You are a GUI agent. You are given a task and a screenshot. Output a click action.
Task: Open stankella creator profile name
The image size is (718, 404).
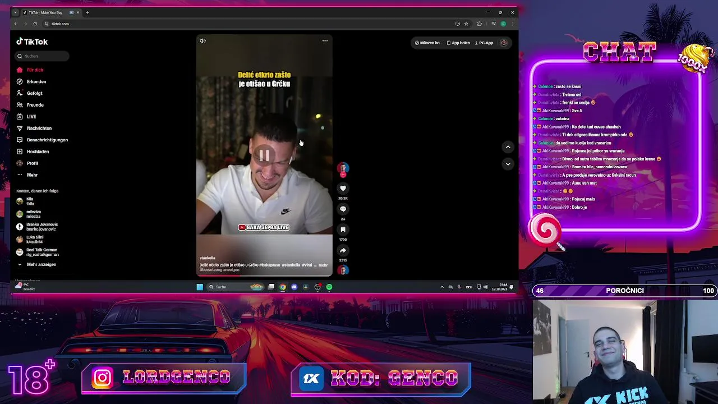tap(207, 258)
